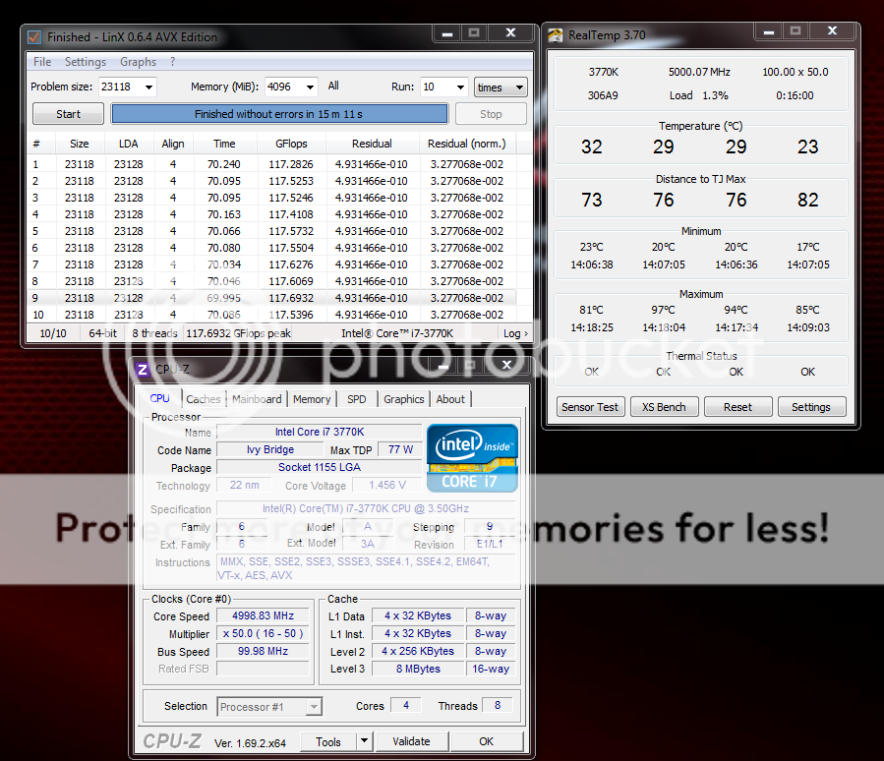This screenshot has height=761, width=884.
Task: Open the Graphs menu in LinX
Action: (x=138, y=62)
